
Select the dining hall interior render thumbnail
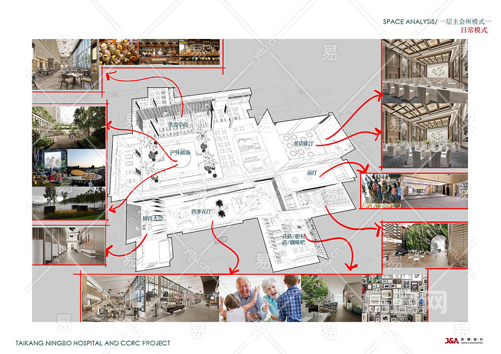click(65, 64)
